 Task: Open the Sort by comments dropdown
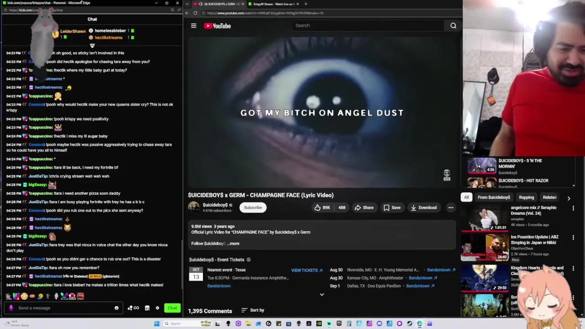(x=253, y=310)
